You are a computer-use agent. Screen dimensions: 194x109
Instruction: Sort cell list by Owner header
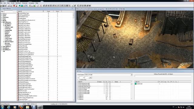coord(116,82)
